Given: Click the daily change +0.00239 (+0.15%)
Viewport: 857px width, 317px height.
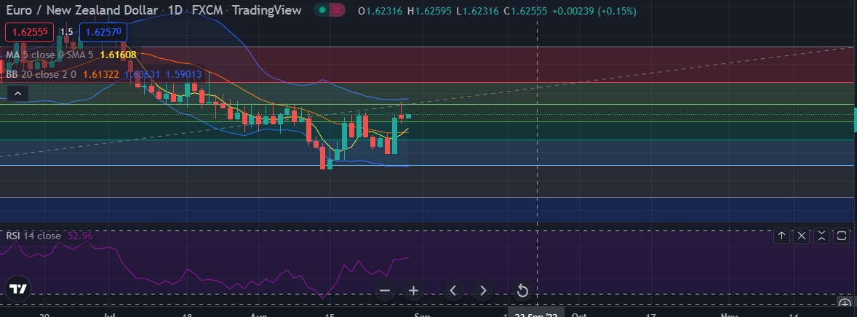Looking at the screenshot, I should pyautogui.click(x=594, y=11).
